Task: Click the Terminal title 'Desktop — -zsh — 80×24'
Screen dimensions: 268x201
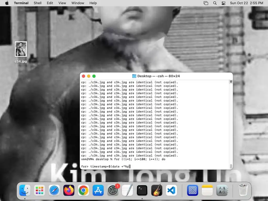Action: click(159, 76)
